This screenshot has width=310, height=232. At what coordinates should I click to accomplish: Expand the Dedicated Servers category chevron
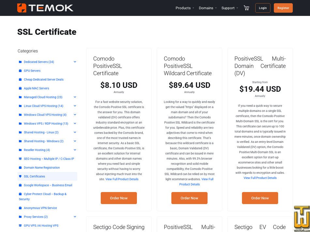[75, 61]
